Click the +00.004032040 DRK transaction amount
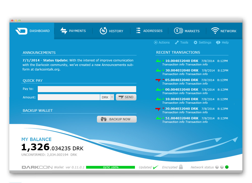This screenshot has width=252, height=183. [x=182, y=89]
